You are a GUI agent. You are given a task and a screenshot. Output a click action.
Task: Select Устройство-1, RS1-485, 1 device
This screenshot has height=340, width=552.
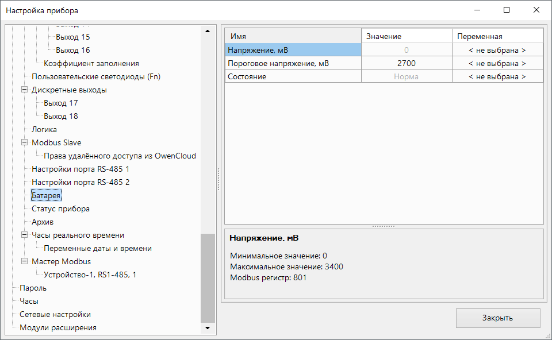click(90, 275)
